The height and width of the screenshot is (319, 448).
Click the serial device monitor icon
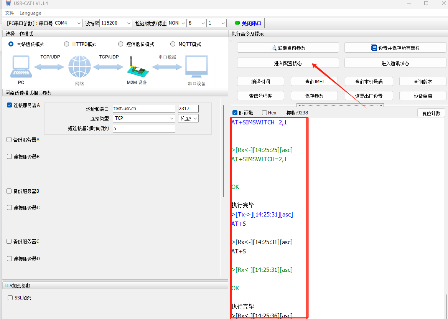[x=196, y=67]
